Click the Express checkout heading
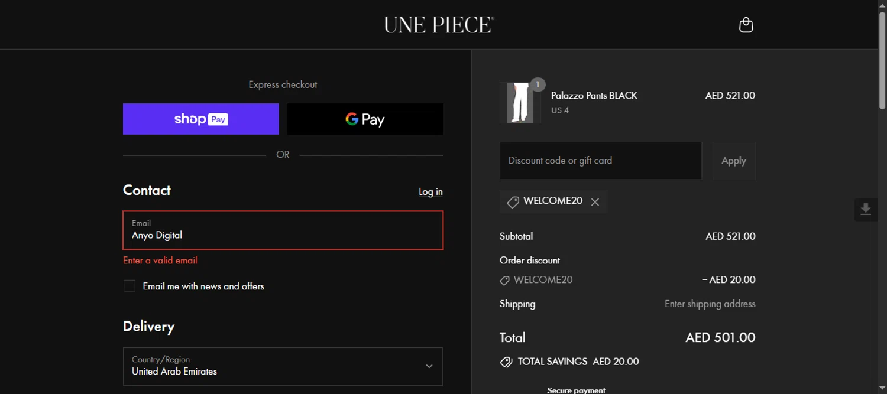Screen dimensions: 887x394 tap(283, 84)
